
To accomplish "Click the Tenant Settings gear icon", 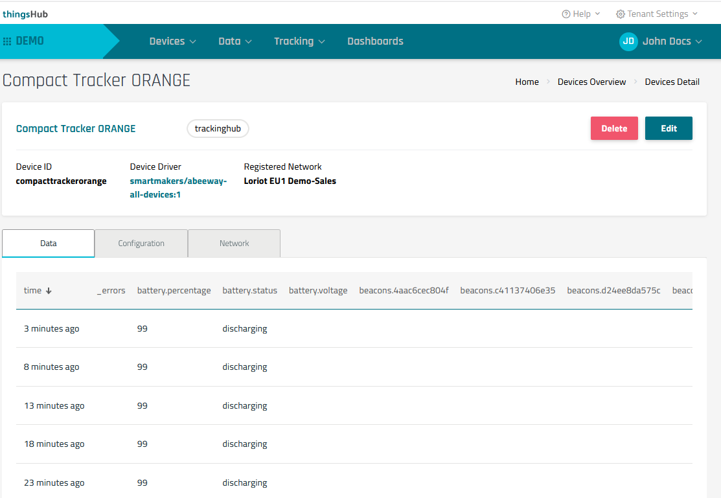I will pos(621,14).
